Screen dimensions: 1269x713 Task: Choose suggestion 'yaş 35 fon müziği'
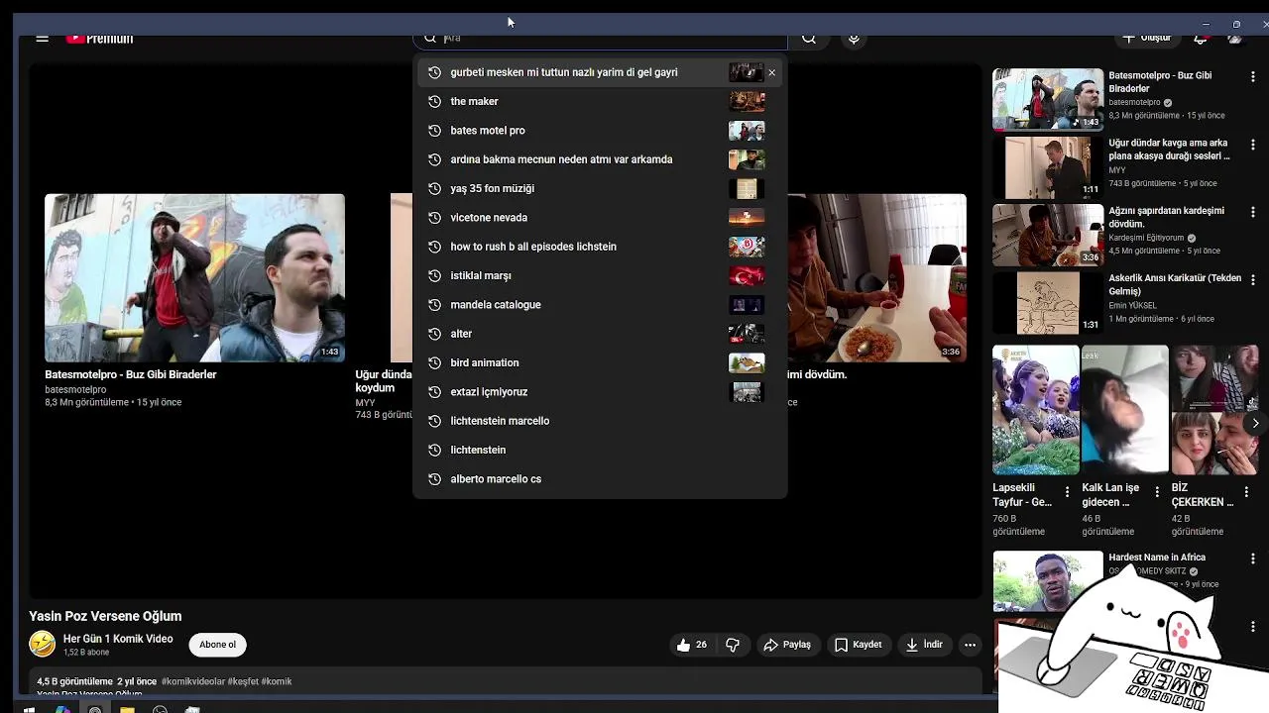coord(600,188)
